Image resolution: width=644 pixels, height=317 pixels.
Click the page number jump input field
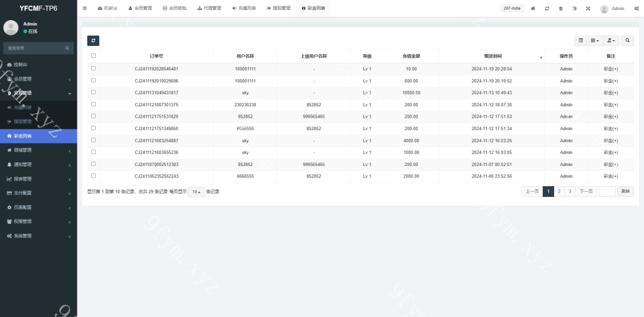607,191
